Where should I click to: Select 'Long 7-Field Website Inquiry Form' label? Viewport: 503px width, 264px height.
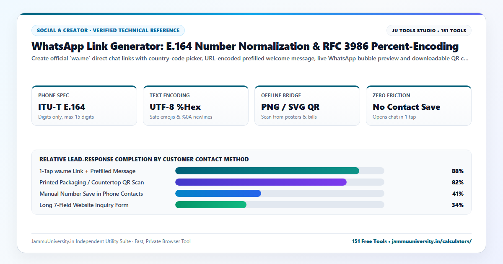click(84, 205)
